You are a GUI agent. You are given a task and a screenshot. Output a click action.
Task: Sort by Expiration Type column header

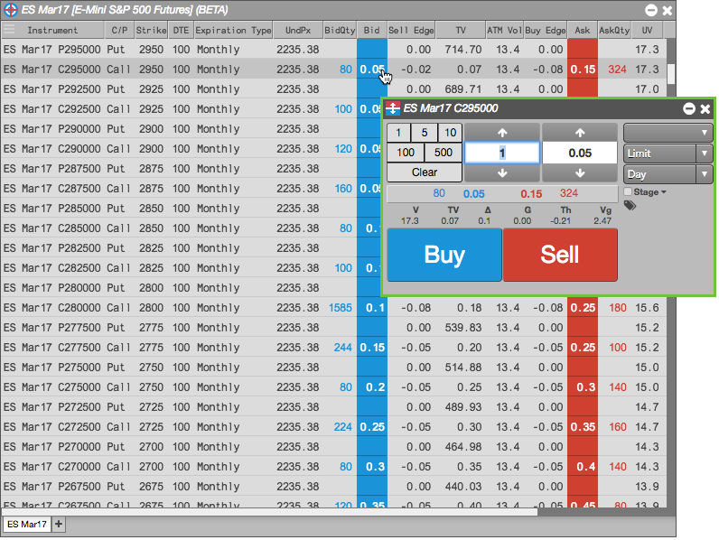pyautogui.click(x=233, y=31)
